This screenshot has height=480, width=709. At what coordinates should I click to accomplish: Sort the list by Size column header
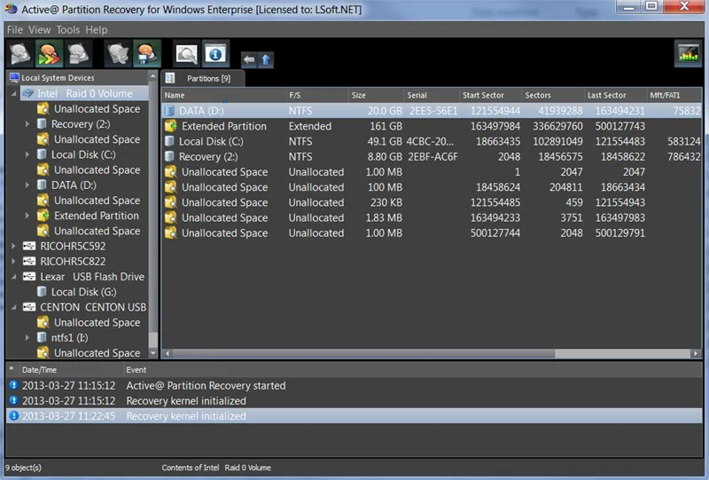coord(358,95)
